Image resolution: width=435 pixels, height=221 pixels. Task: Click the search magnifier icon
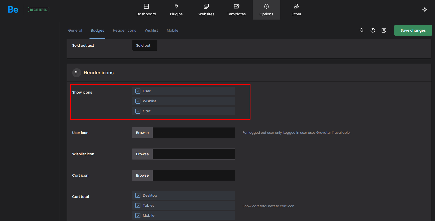click(362, 30)
